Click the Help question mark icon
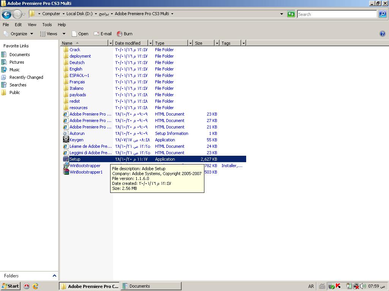The width and height of the screenshot is (389, 291). point(382,34)
